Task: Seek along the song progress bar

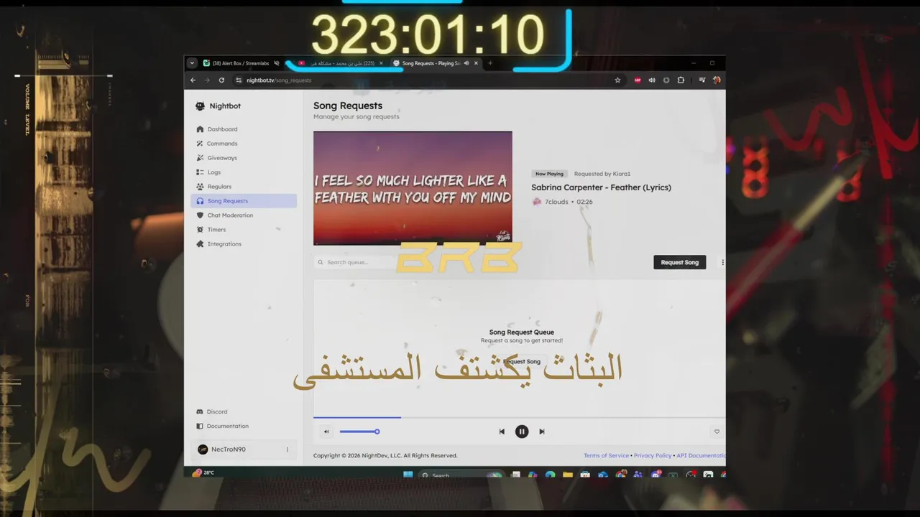Action: [519, 417]
